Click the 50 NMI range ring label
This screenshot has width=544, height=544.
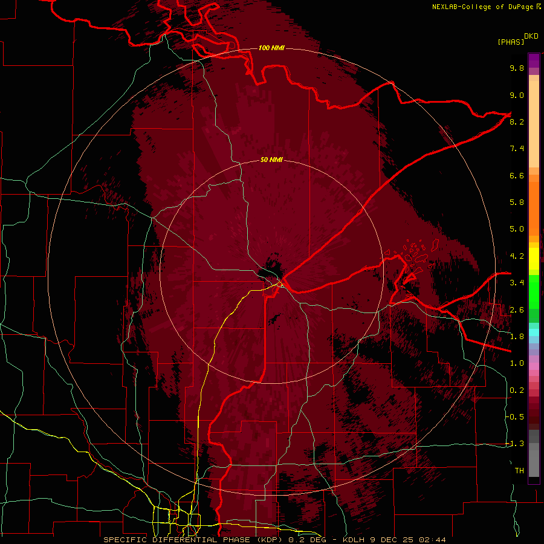coord(271,160)
